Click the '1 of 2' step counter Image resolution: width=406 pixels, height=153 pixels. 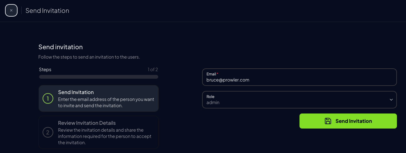(153, 70)
